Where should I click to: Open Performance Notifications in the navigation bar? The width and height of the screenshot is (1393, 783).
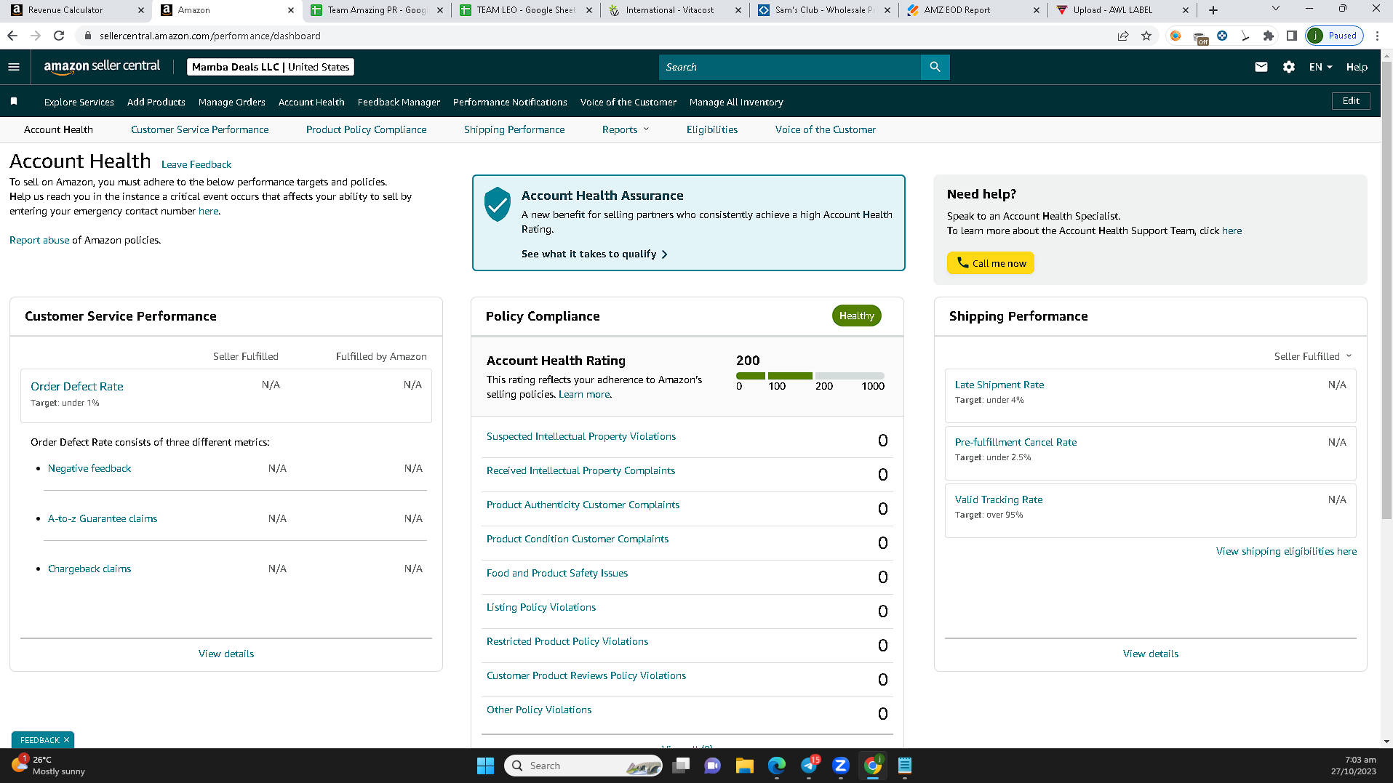pos(510,102)
